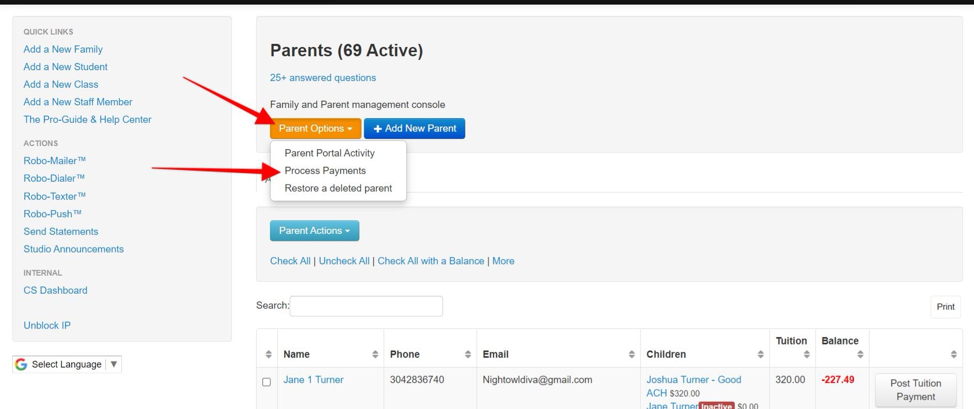Sort by Balance column arrows
Screen dimensions: 974x409
coord(860,354)
